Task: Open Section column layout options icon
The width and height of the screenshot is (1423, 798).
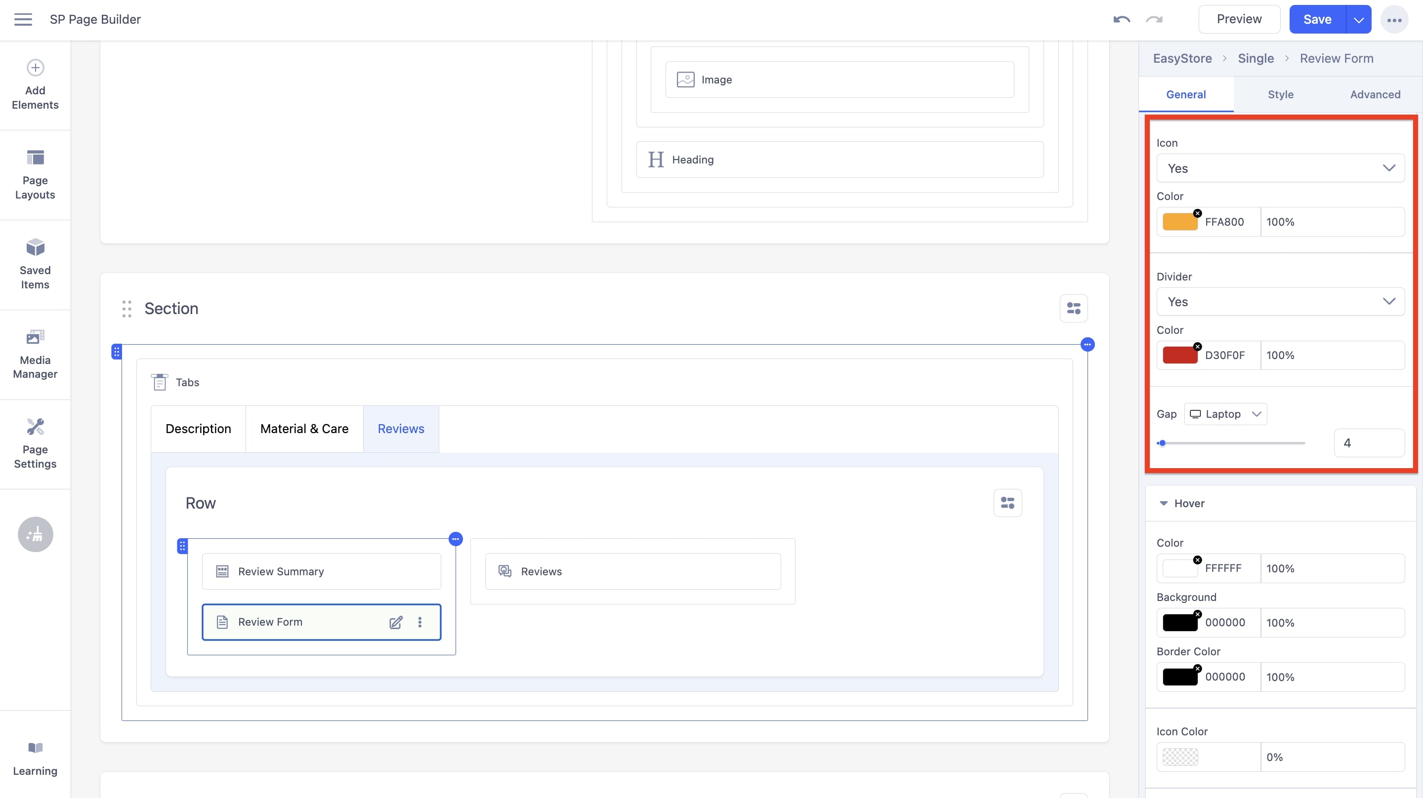Action: point(1074,308)
